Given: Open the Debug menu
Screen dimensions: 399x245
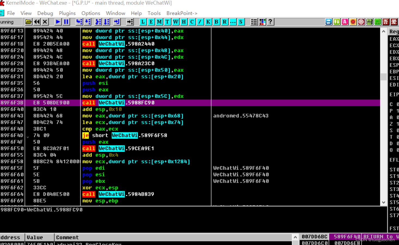Looking at the screenshot, I should point(45,13).
